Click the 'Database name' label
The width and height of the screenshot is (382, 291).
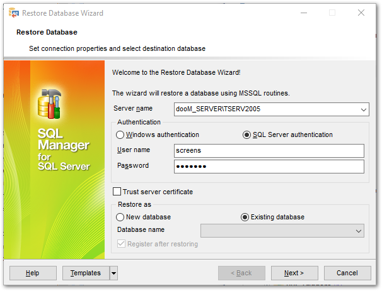141,230
